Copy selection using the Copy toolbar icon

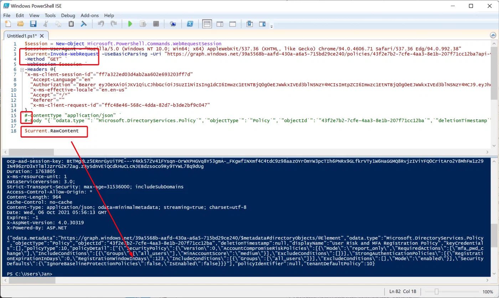[x=58, y=24]
